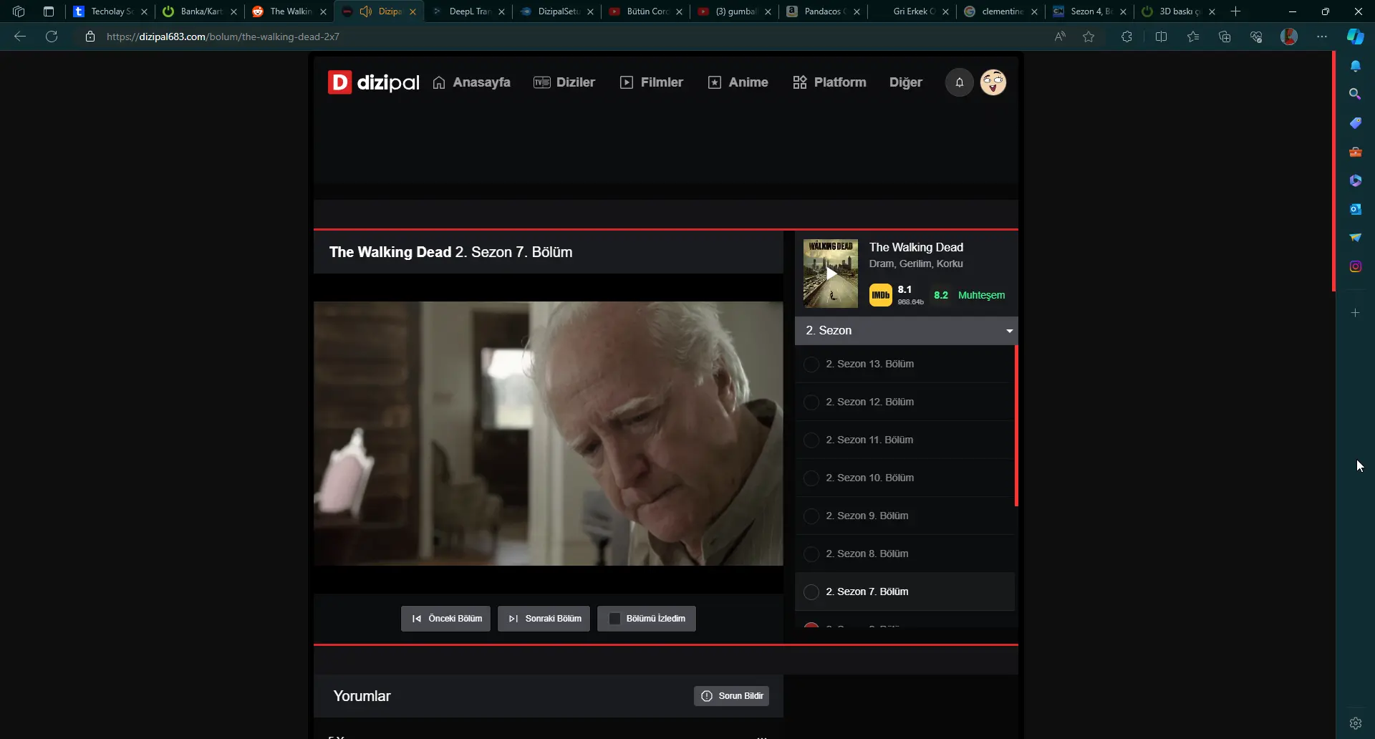Open sidebar Instagram icon

[x=1355, y=266]
